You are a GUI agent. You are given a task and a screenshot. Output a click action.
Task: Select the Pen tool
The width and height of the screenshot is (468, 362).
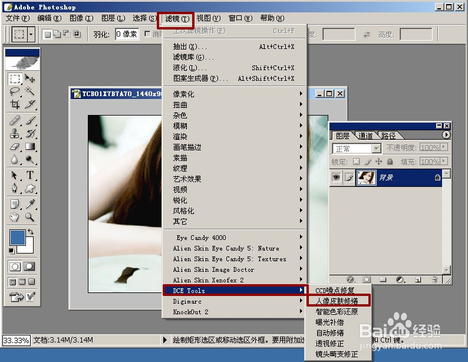(x=15, y=188)
